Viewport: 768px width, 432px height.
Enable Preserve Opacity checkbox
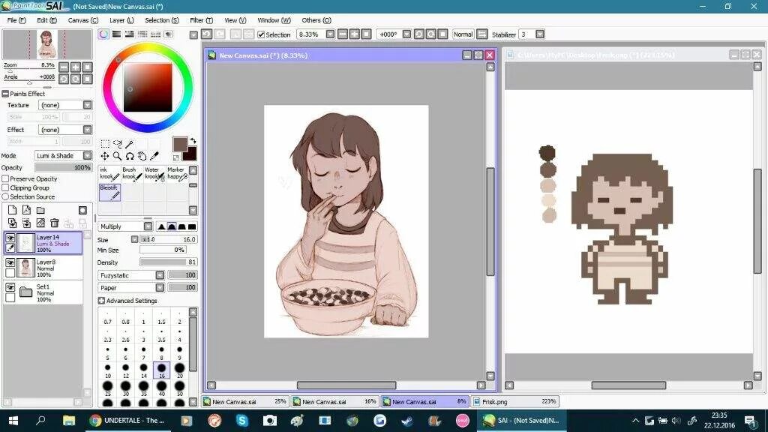click(x=5, y=178)
